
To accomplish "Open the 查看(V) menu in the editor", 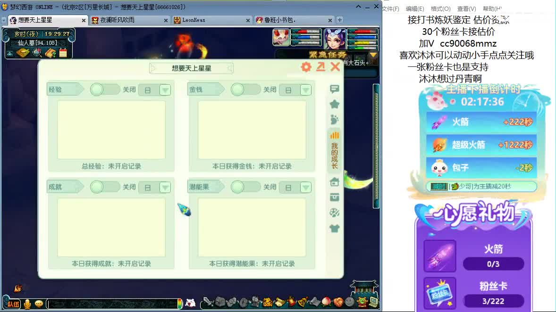I will point(465,8).
